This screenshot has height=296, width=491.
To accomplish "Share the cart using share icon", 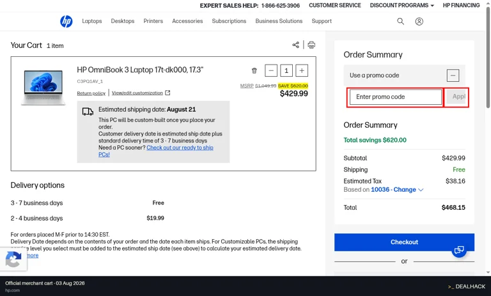I will 295,45.
